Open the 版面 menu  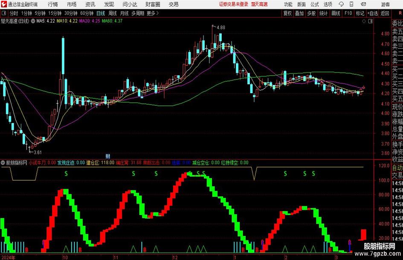tap(302, 4)
